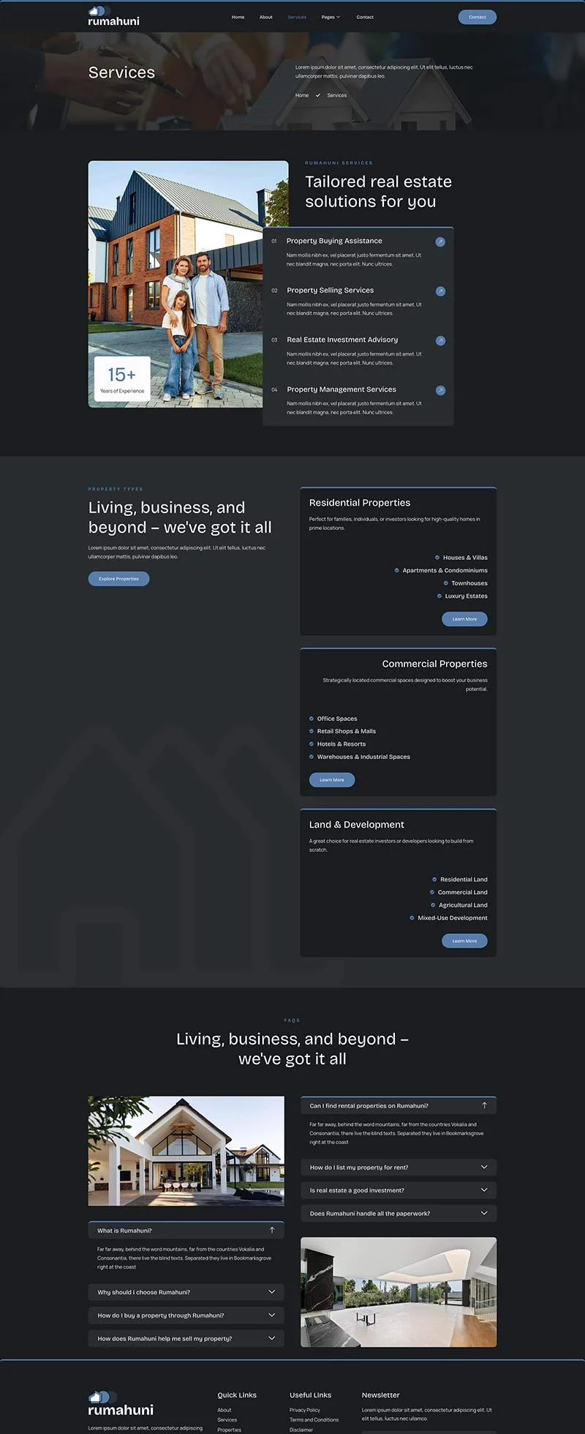
Task: Open the Property Selling Services title
Action: click(330, 291)
